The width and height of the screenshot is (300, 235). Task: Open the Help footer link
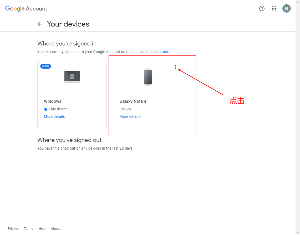coord(42,228)
